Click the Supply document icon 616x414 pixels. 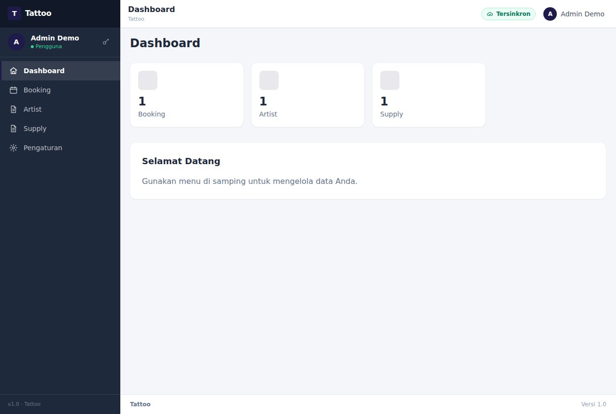(13, 129)
